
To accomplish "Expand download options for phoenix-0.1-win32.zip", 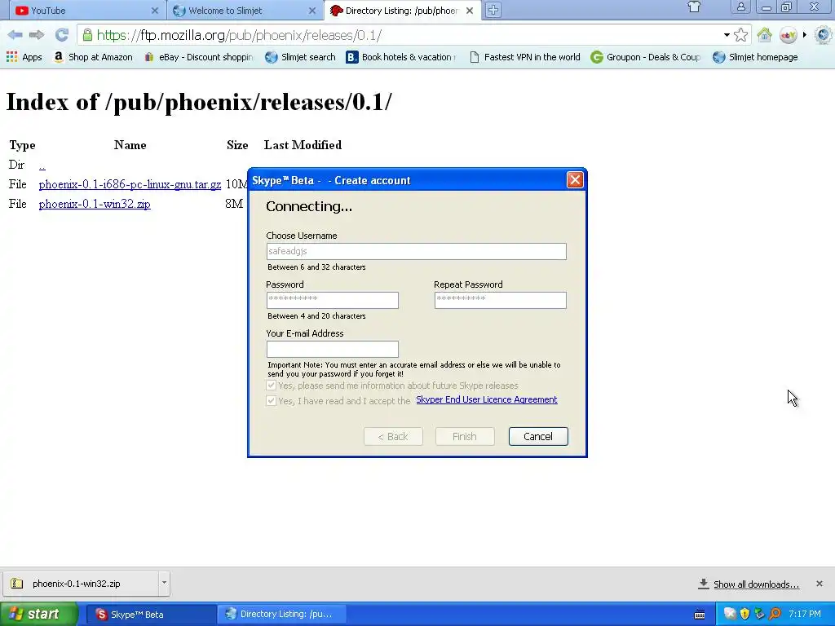I will pyautogui.click(x=164, y=583).
